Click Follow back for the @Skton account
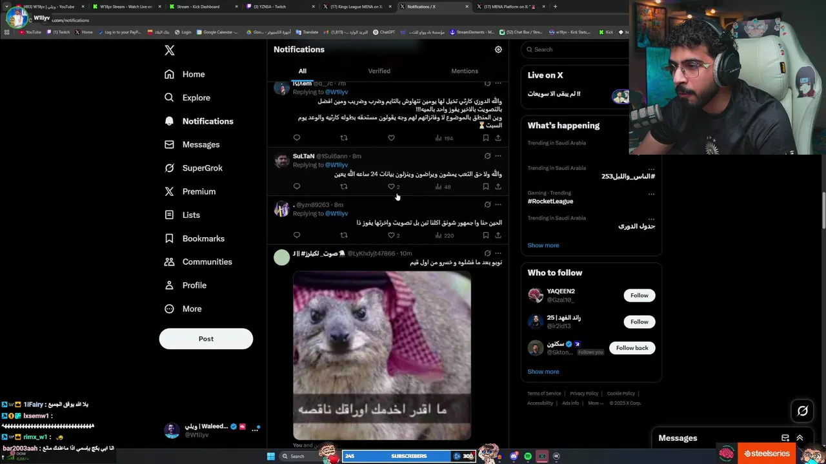 coord(632,348)
